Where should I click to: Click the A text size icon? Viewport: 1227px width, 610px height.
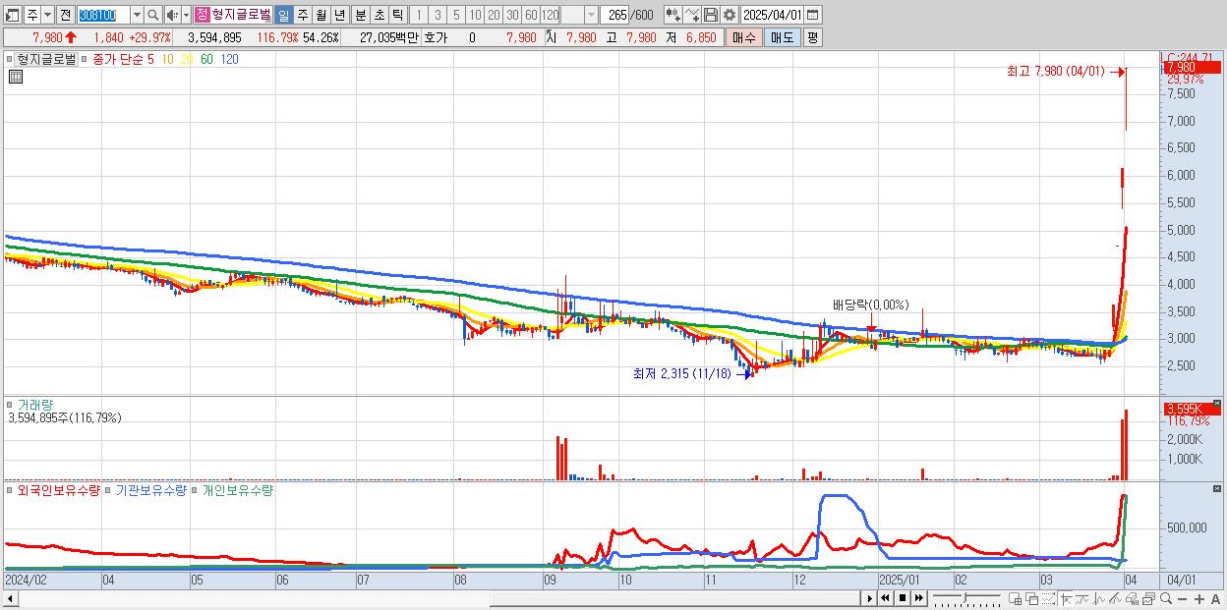pos(1215,599)
